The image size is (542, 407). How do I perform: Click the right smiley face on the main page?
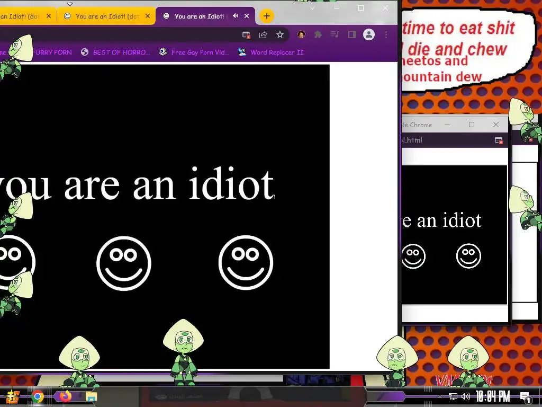tap(246, 263)
